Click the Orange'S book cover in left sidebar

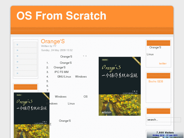(x=32, y=115)
